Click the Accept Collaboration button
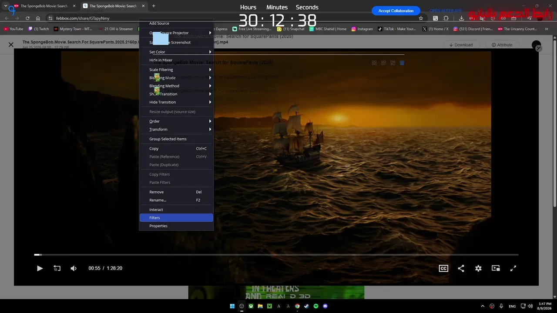Screen dimensions: 557x313 pyautogui.click(x=396, y=11)
